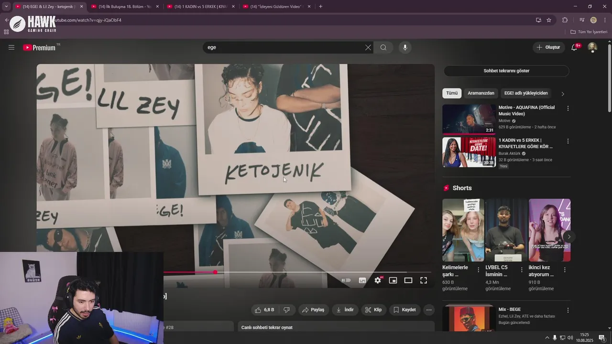Toggle subtitles on the video player

point(362,280)
